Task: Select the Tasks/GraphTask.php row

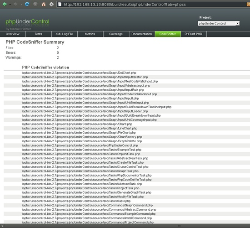Action: coord(127,171)
